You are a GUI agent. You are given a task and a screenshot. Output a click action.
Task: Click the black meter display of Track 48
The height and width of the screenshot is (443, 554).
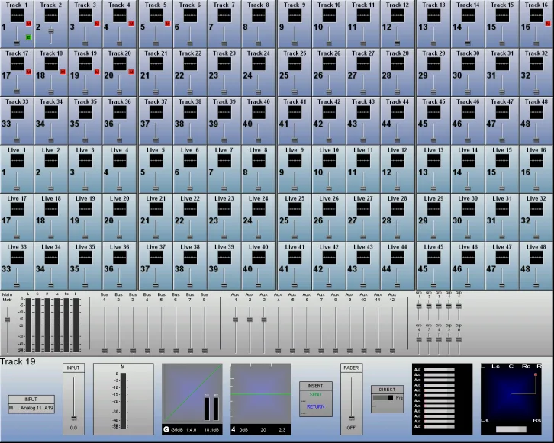(536, 112)
